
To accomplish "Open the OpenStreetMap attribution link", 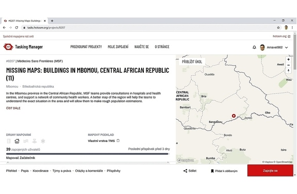I will tap(283, 162).
